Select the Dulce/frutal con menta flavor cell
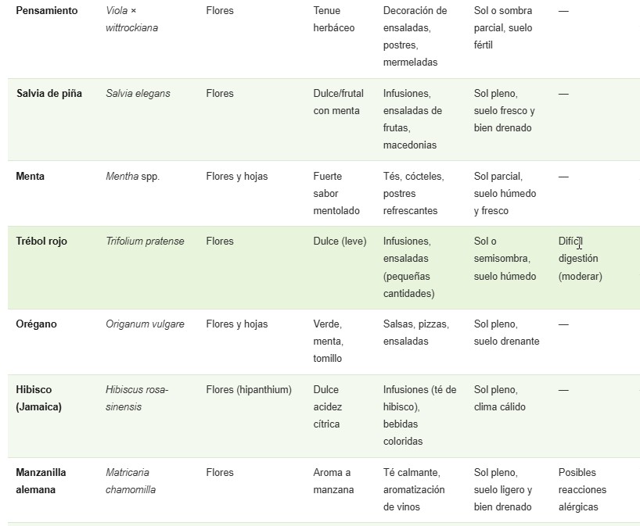Screen dimensions: 640x526 338,102
